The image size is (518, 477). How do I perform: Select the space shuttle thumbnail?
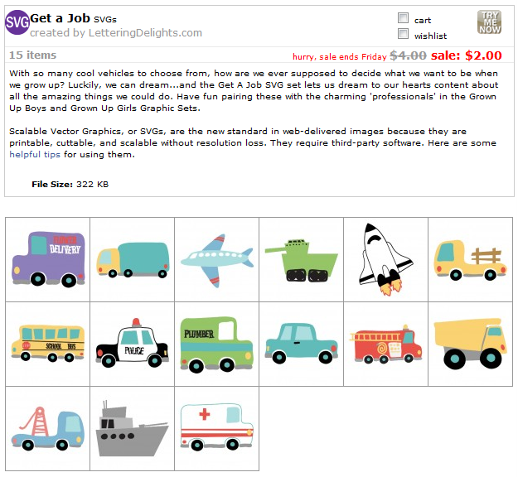386,259
